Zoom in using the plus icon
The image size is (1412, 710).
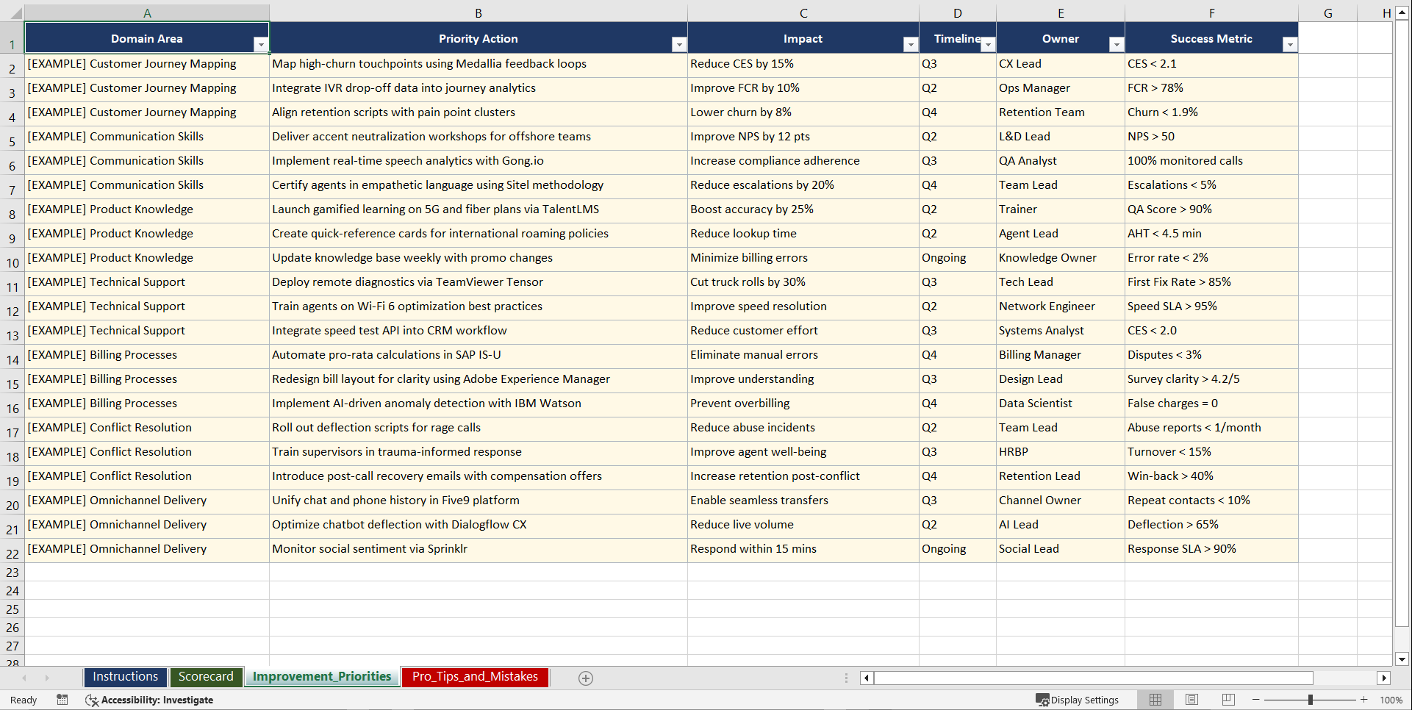pyautogui.click(x=1363, y=700)
